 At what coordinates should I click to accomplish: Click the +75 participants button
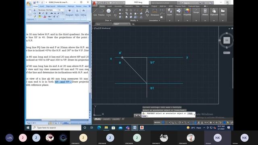[10, 138]
